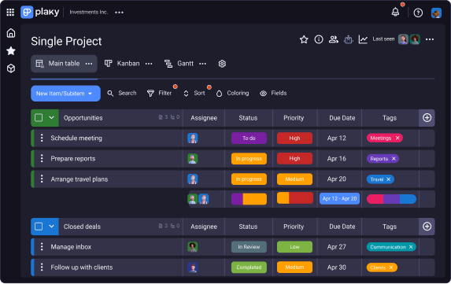
Task: Click Opportunities status summary bar
Action: pyautogui.click(x=249, y=199)
